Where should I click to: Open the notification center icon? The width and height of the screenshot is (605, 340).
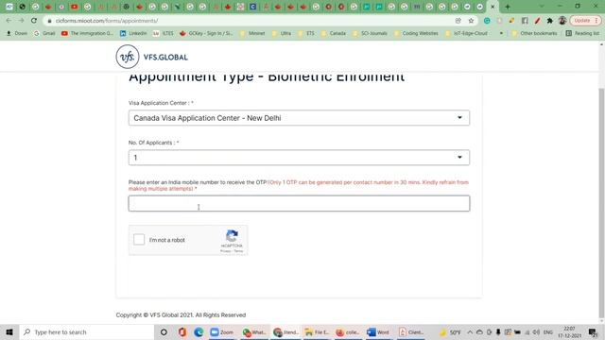pos(593,331)
